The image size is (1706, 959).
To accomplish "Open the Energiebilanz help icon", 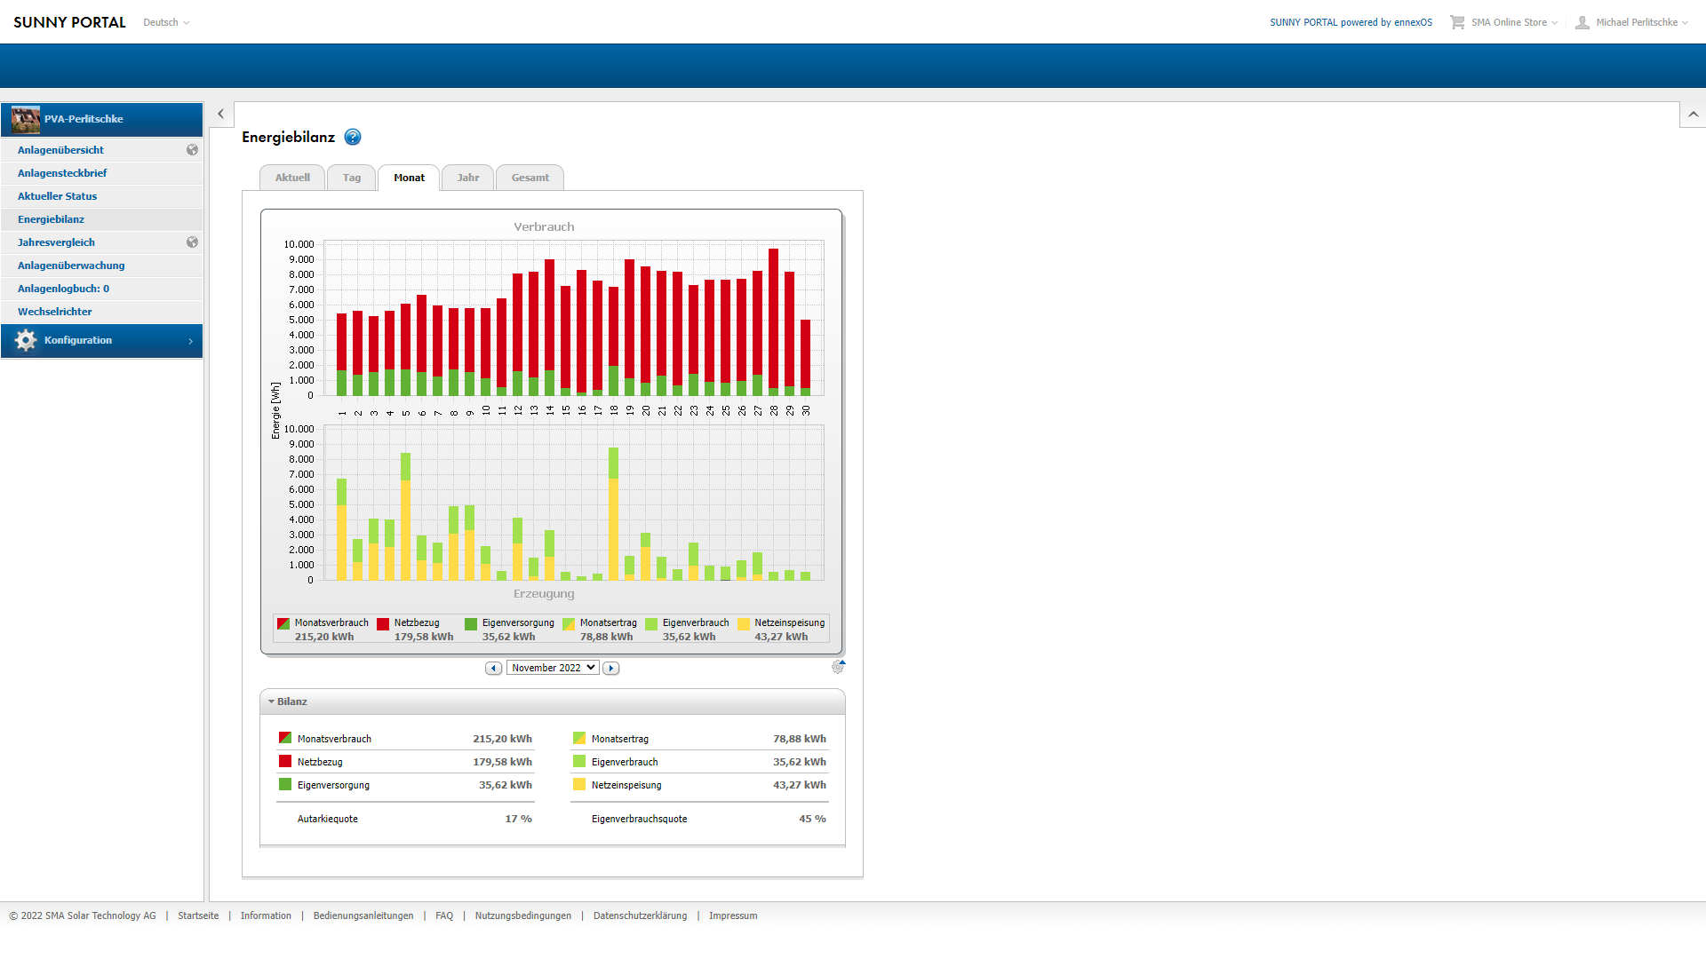I will [353, 137].
